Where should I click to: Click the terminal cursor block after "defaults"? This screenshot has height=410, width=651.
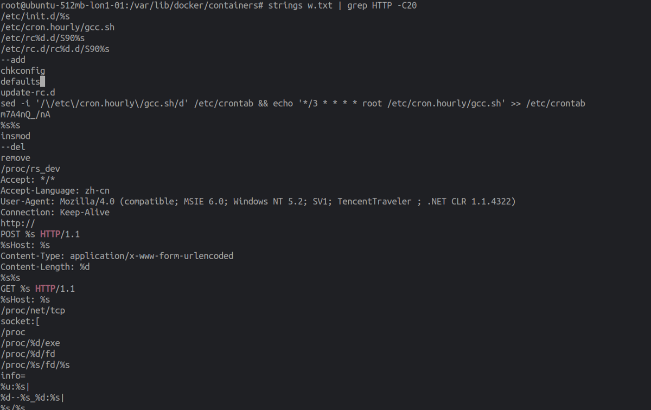(42, 82)
